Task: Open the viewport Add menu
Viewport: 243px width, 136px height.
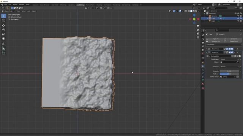Action: point(29,11)
